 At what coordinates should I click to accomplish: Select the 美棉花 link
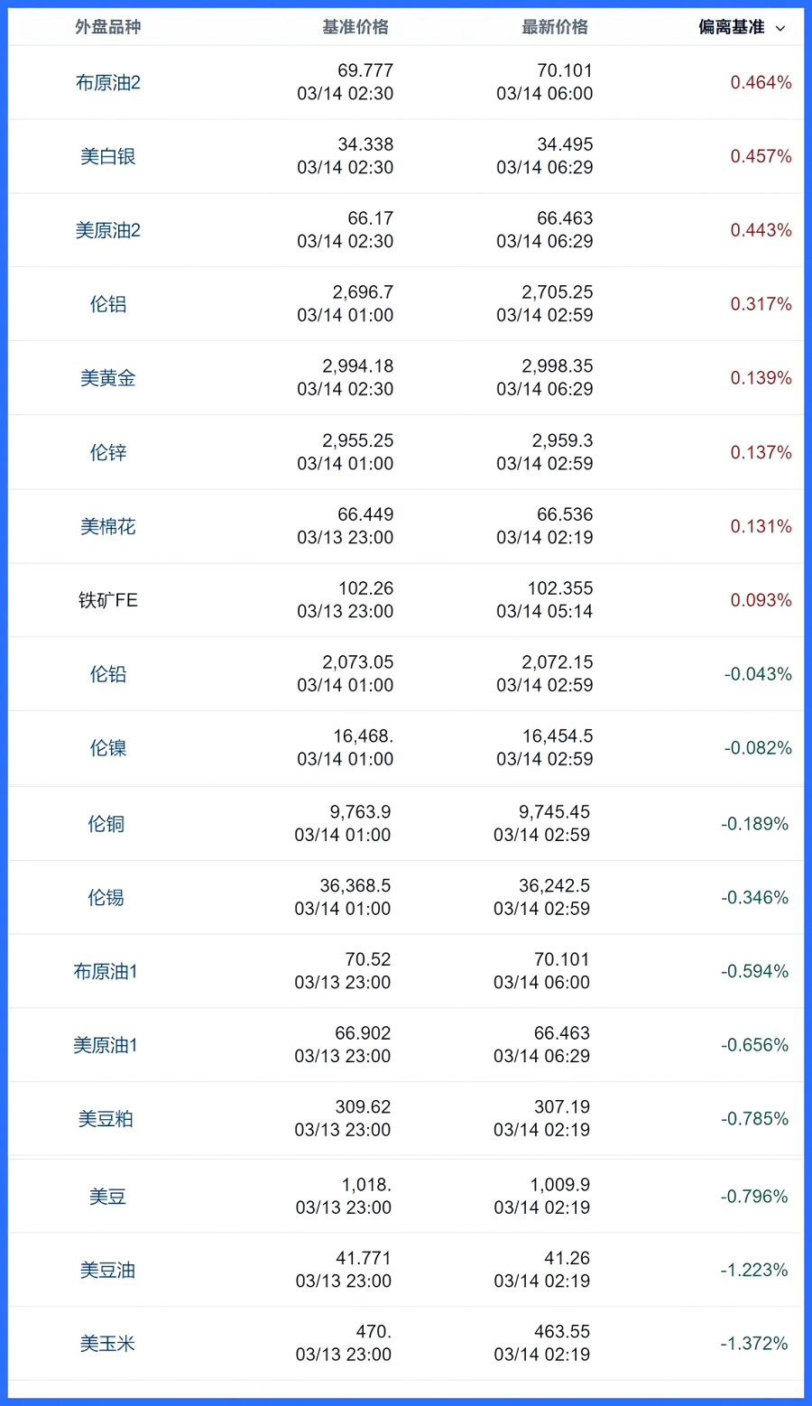108,526
